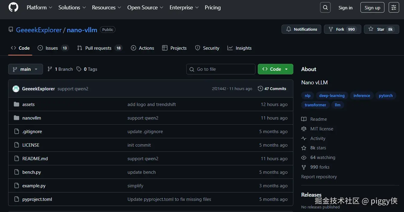Click the pulse icon next to Activity

tap(304, 139)
